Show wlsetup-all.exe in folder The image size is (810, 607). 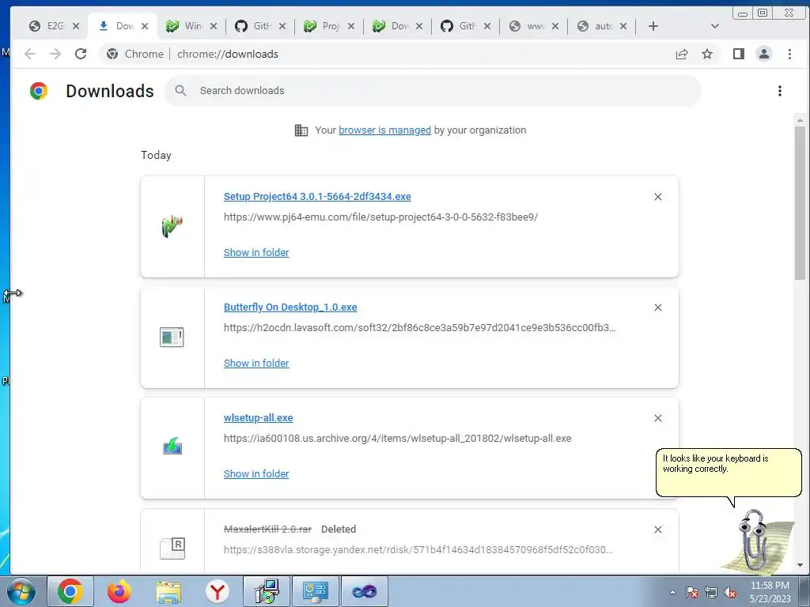(x=256, y=474)
